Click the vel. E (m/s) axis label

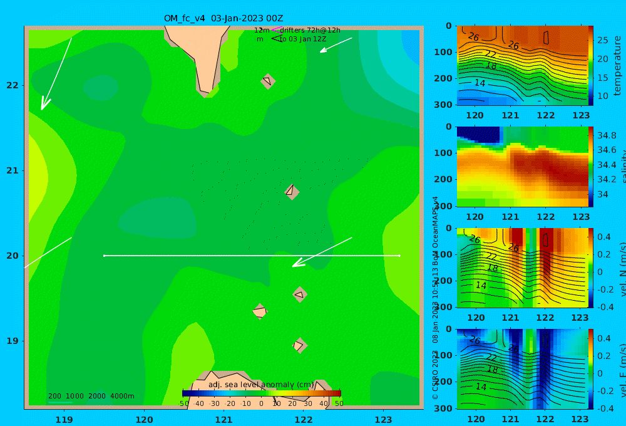point(622,370)
